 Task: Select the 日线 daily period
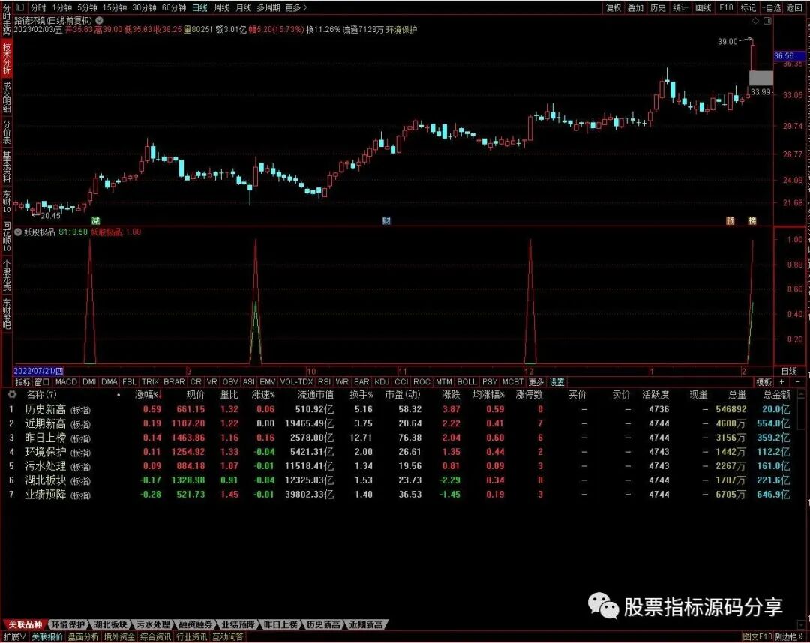click(200, 7)
